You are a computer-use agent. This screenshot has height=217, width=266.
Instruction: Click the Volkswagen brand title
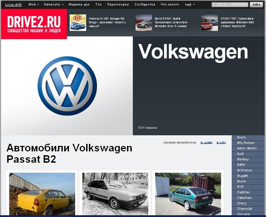[x=193, y=53]
